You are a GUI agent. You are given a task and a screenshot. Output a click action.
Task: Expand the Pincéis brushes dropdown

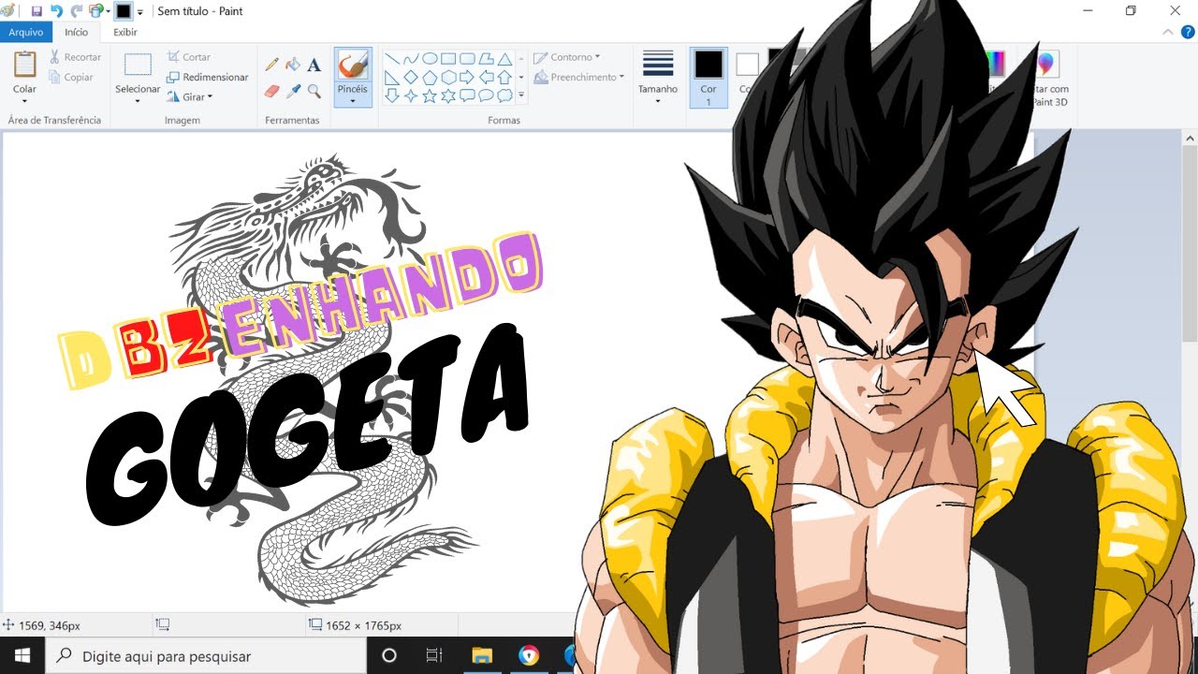coord(353,100)
